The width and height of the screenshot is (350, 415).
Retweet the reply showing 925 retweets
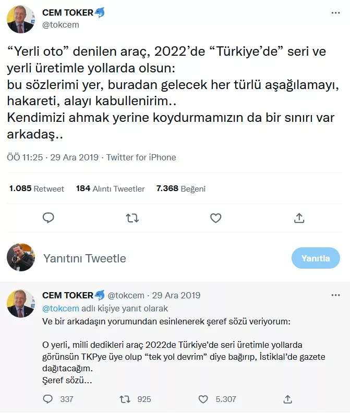coord(125,399)
